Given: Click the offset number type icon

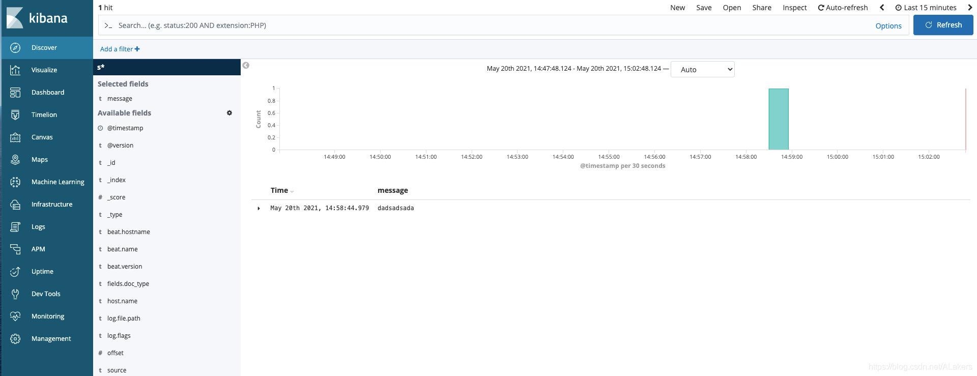Looking at the screenshot, I should click(x=100, y=353).
